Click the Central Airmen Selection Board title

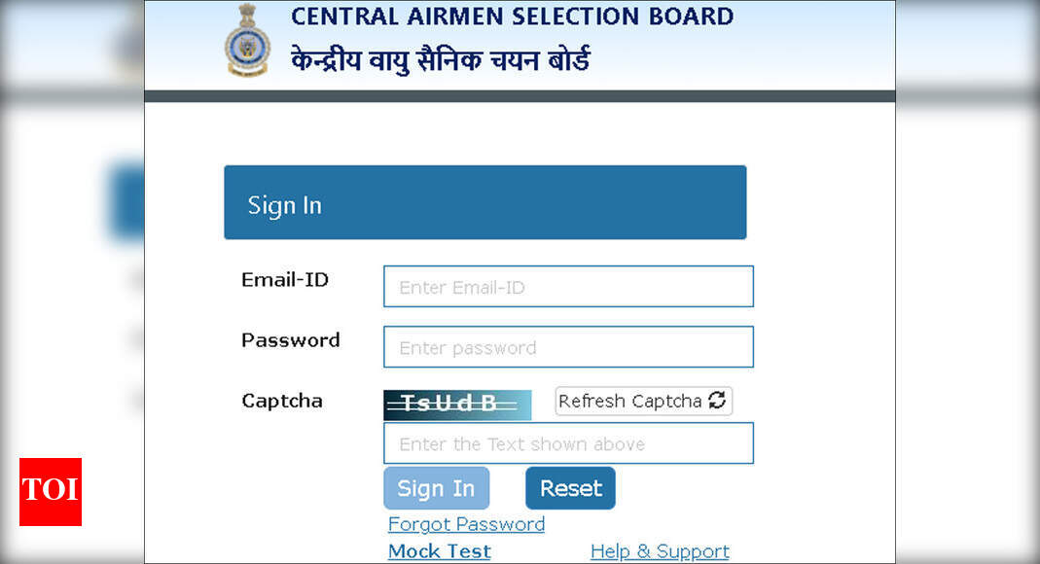click(512, 17)
